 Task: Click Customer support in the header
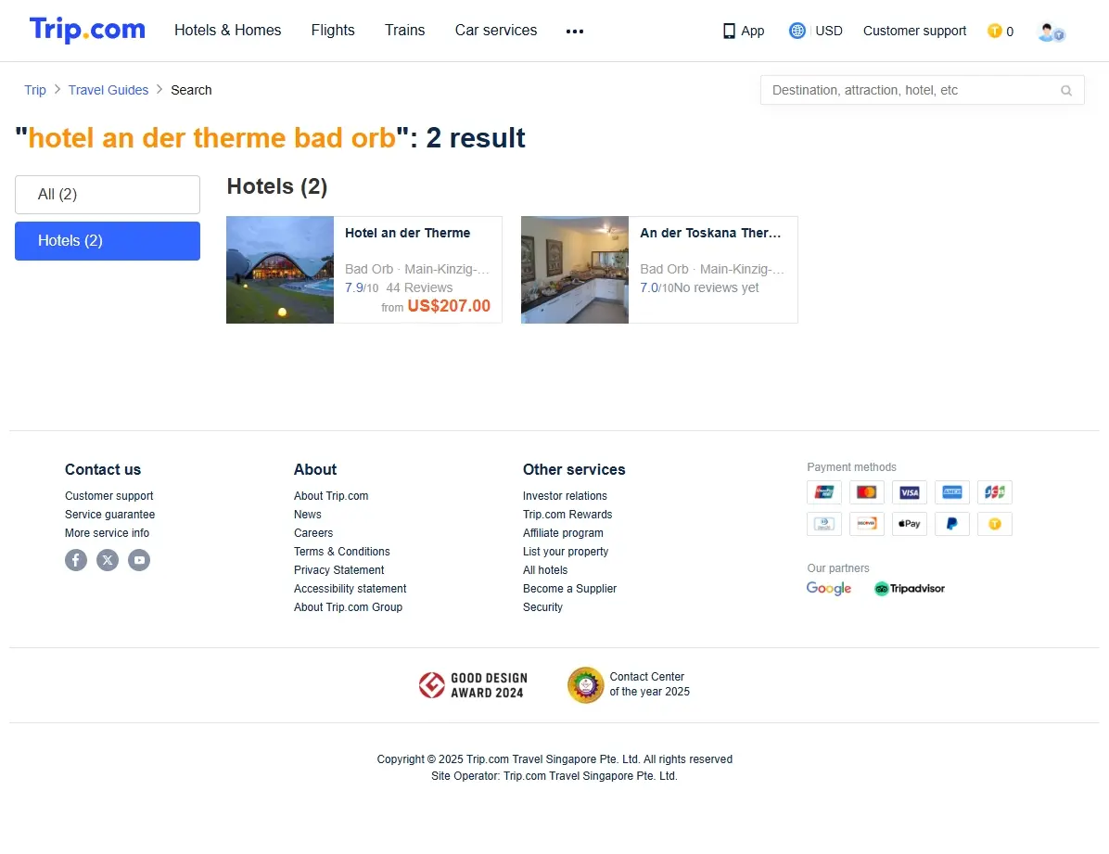pos(914,32)
